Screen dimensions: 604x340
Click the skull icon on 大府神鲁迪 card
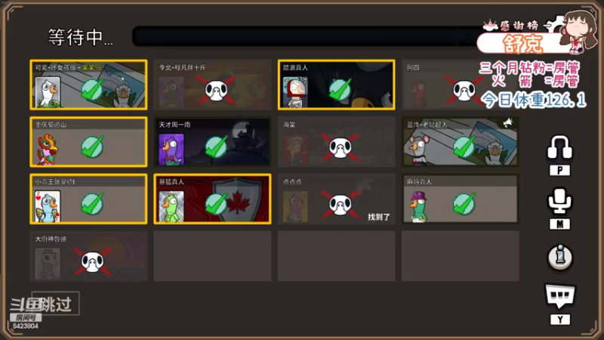pos(92,262)
